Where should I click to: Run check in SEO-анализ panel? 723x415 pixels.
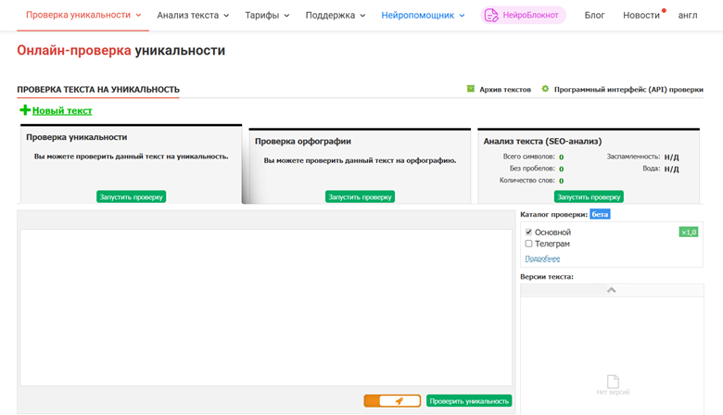[x=589, y=196]
